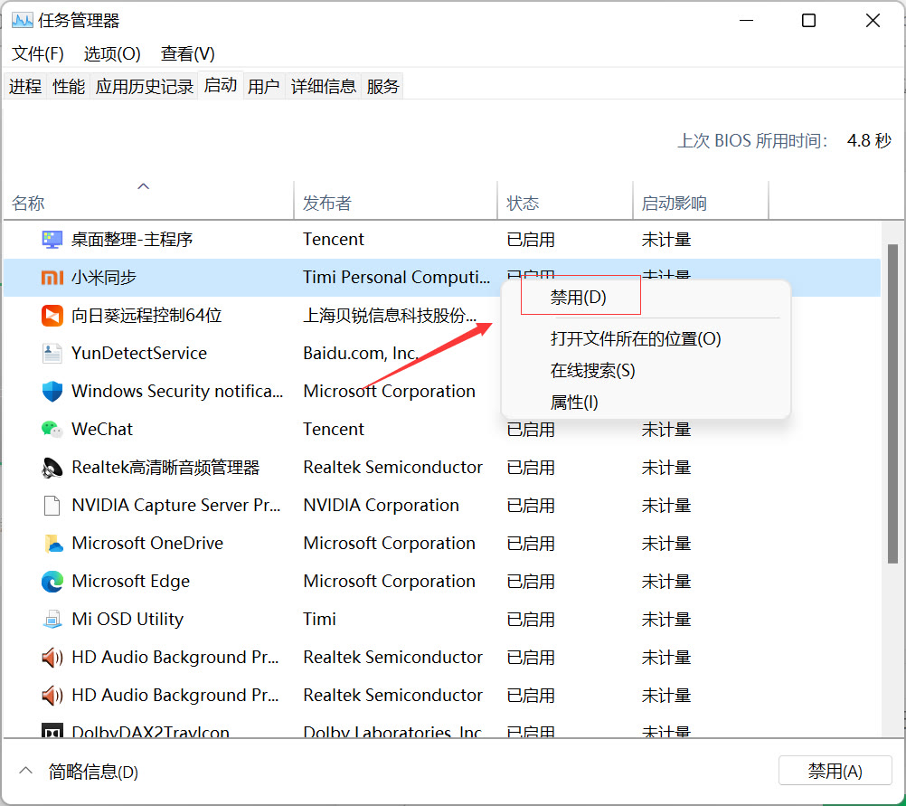The height and width of the screenshot is (806, 906).
Task: Click the 向日葵远程控制 icon
Action: point(52,315)
